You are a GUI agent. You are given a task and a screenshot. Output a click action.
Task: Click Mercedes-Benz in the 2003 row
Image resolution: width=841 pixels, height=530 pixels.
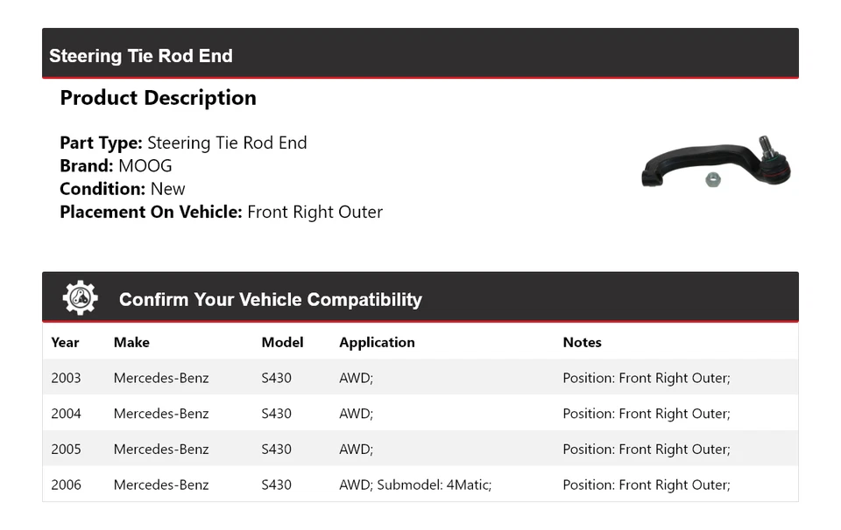coord(161,378)
